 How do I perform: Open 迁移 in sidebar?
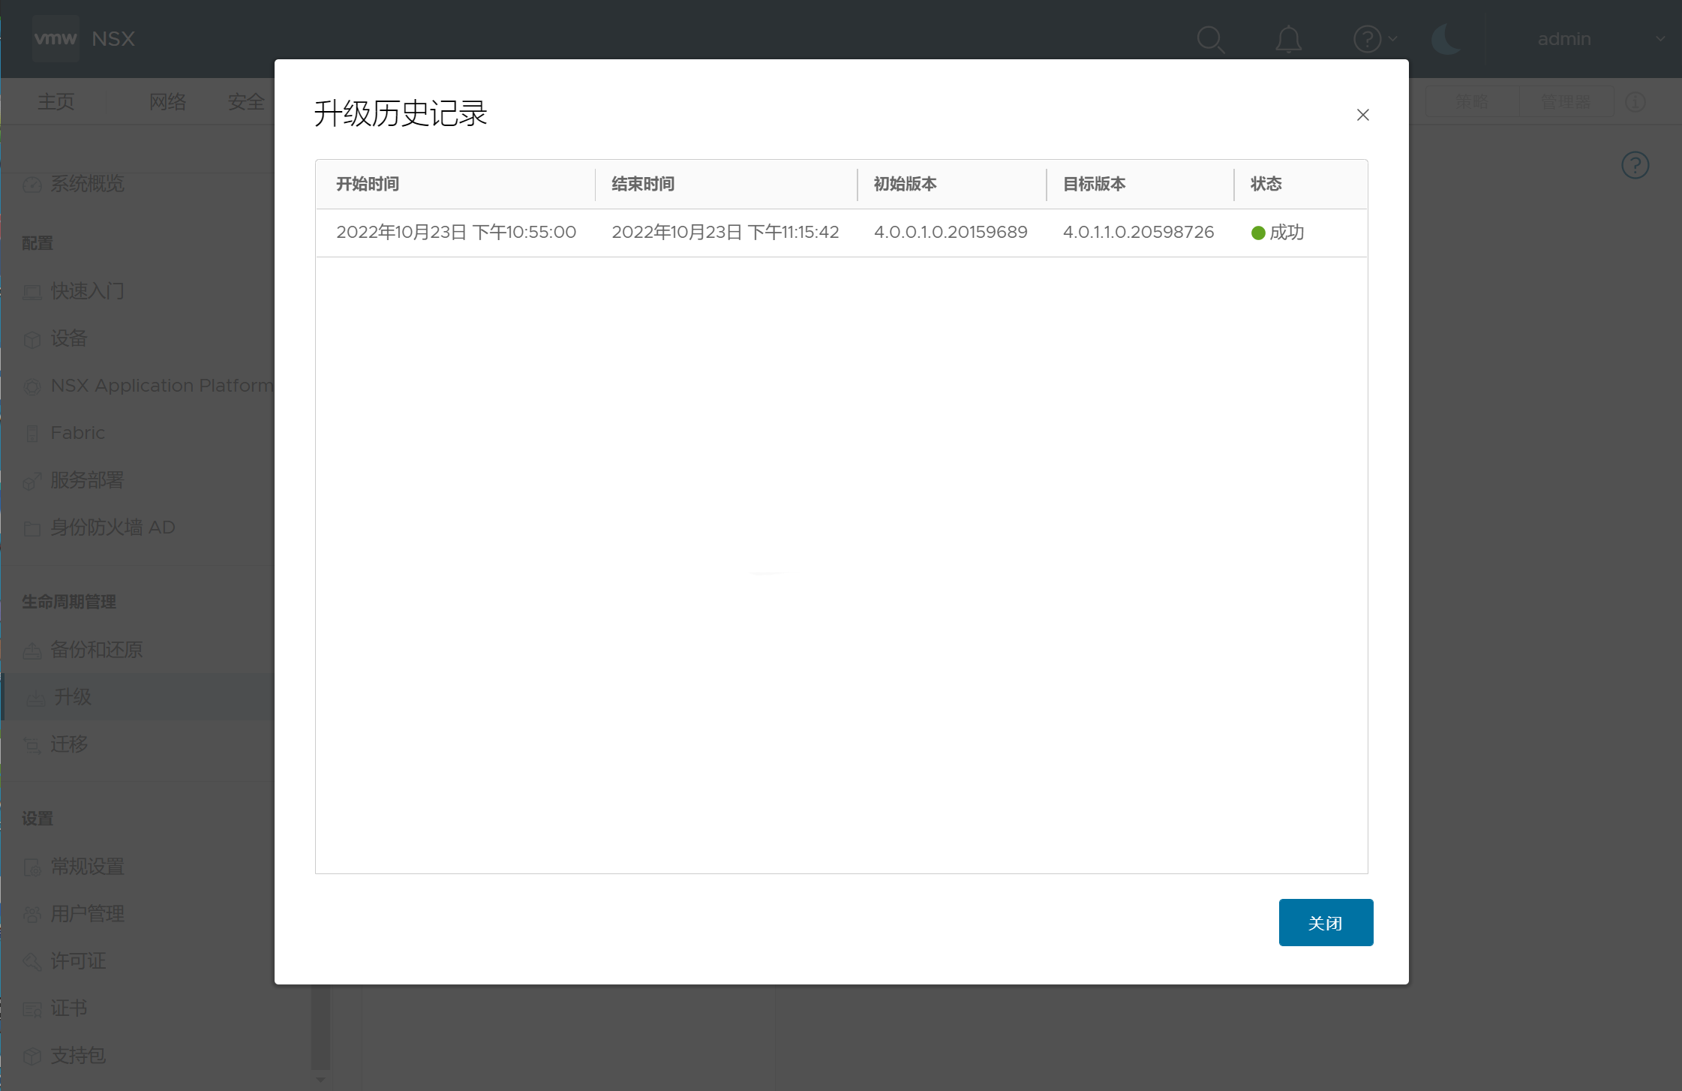(x=69, y=744)
